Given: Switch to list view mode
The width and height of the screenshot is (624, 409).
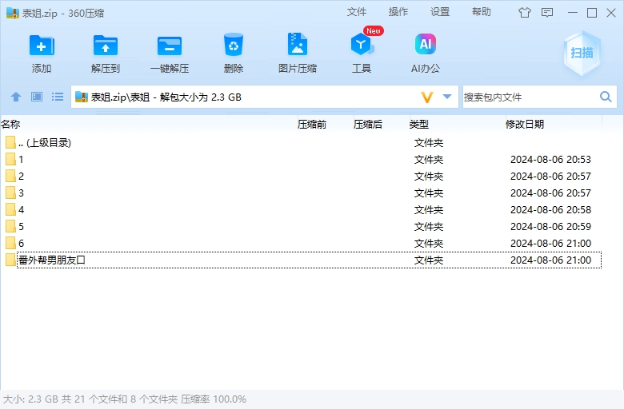Looking at the screenshot, I should (x=58, y=97).
